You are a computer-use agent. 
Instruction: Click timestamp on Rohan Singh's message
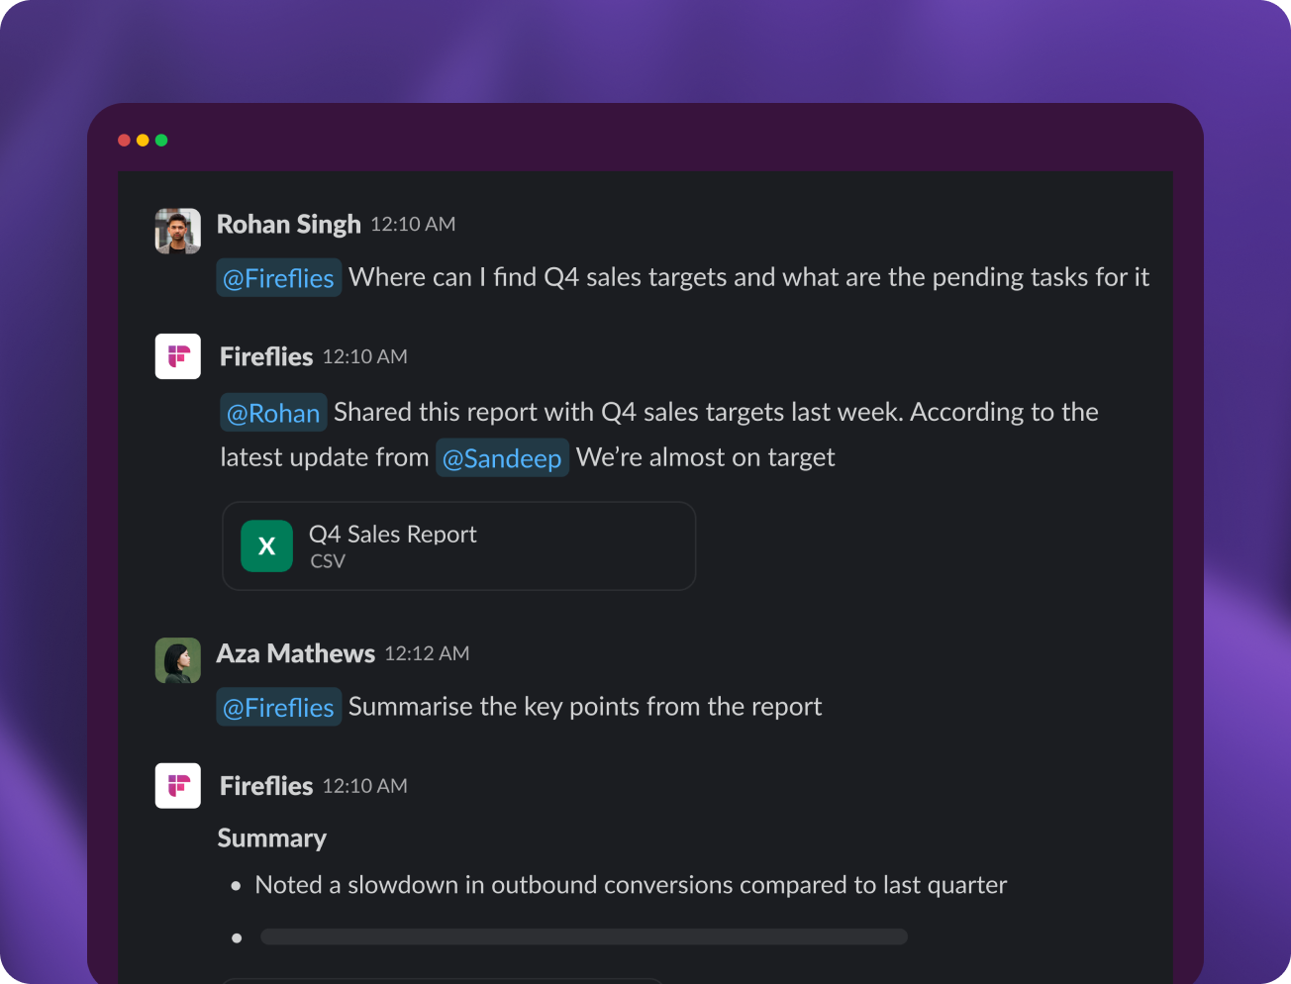coord(413,225)
